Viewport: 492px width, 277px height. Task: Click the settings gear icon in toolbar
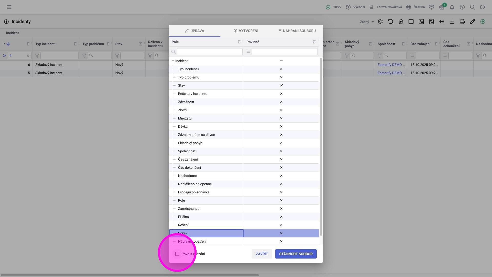point(380,22)
